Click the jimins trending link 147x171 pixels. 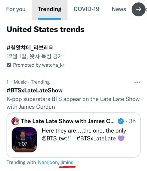(67, 162)
